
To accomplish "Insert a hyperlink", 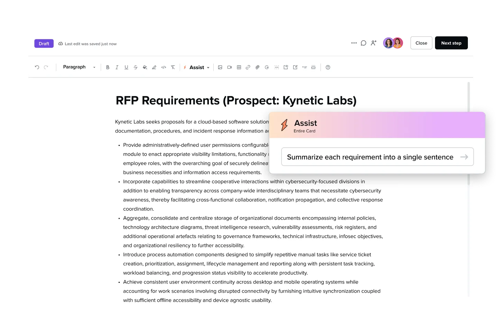I will (248, 67).
